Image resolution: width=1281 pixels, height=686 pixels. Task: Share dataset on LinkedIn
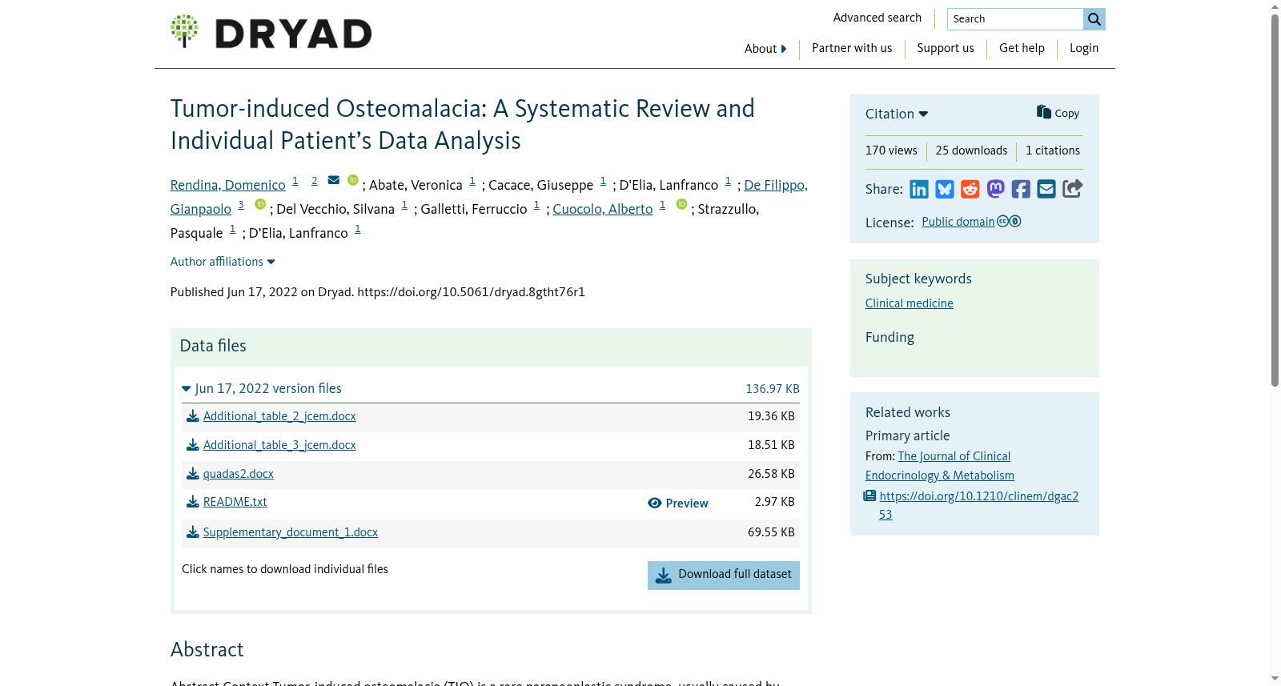[x=919, y=189]
